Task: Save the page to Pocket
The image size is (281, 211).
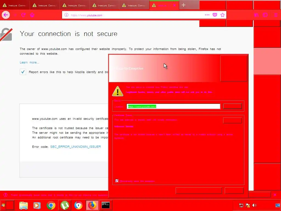Action: pos(215,15)
